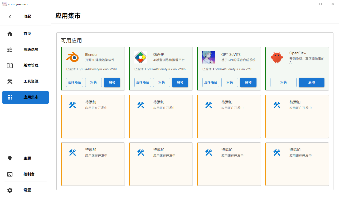Image resolution: width=339 pixels, height=199 pixels.
Task: Open 首页 via the home icon
Action: [10, 34]
